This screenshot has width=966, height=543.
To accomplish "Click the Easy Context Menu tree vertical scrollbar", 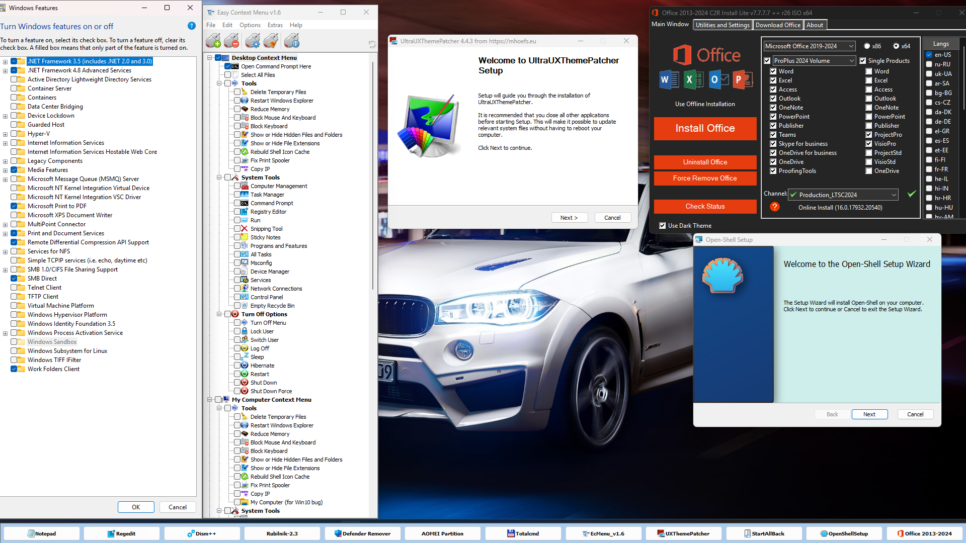I will 373,176.
